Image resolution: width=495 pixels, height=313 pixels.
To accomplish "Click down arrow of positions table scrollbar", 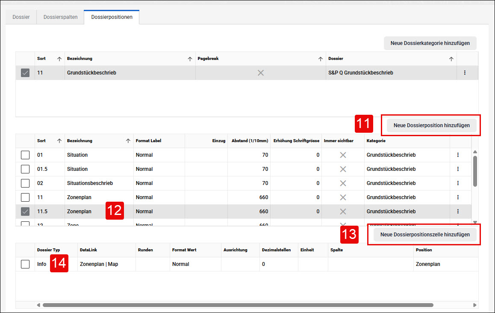I will [475, 222].
